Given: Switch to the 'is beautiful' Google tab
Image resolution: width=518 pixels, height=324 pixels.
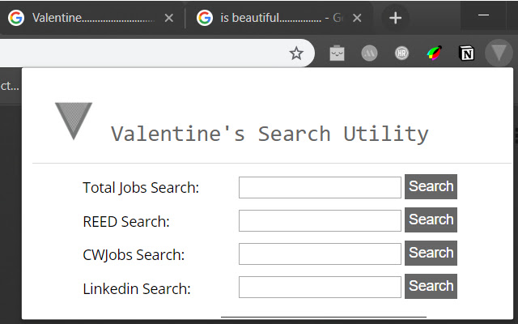Looking at the screenshot, I should 279,18.
